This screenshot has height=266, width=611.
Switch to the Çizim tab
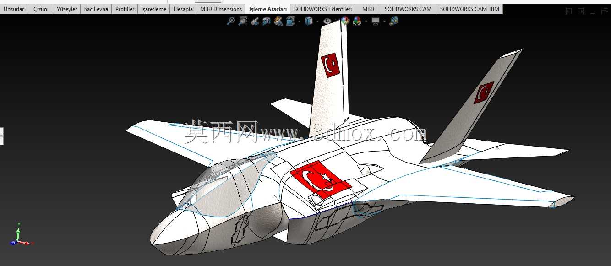pyautogui.click(x=40, y=9)
